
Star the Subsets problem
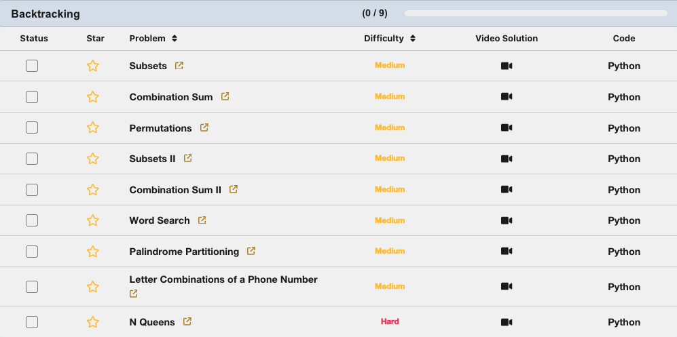tap(93, 66)
